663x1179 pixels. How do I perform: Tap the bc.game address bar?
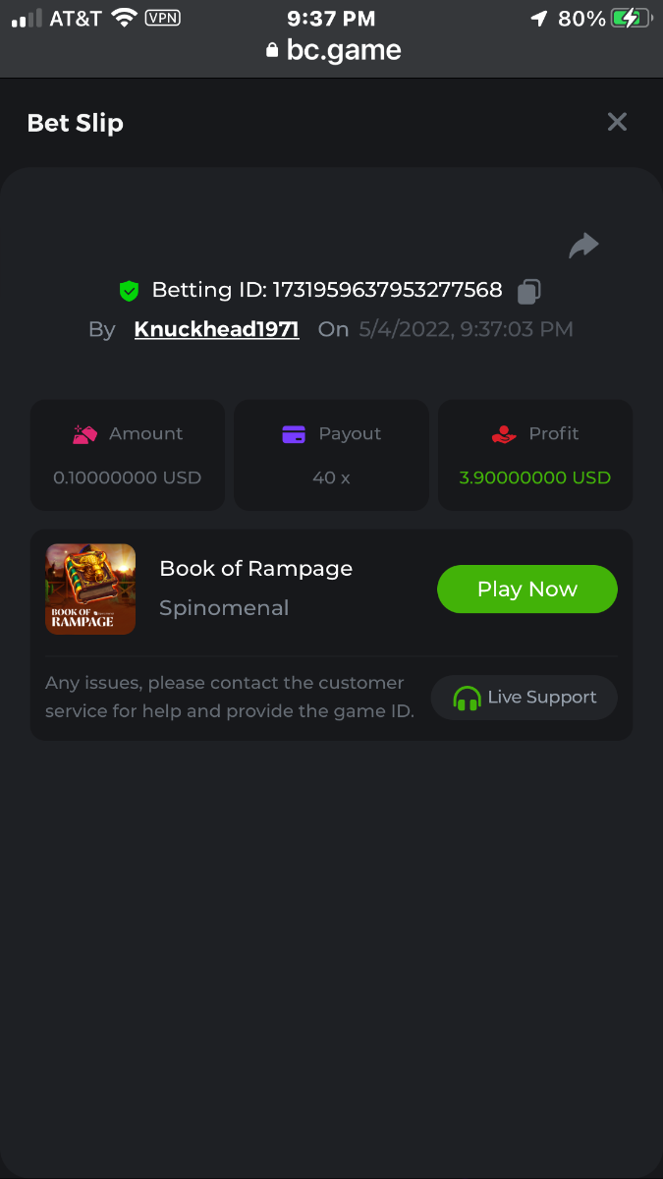[332, 50]
